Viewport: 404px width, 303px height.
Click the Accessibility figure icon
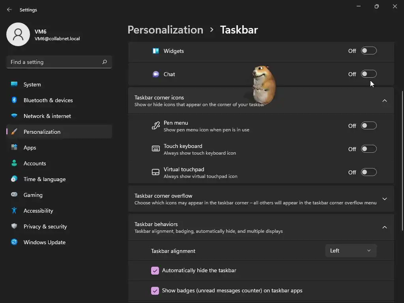coord(14,211)
